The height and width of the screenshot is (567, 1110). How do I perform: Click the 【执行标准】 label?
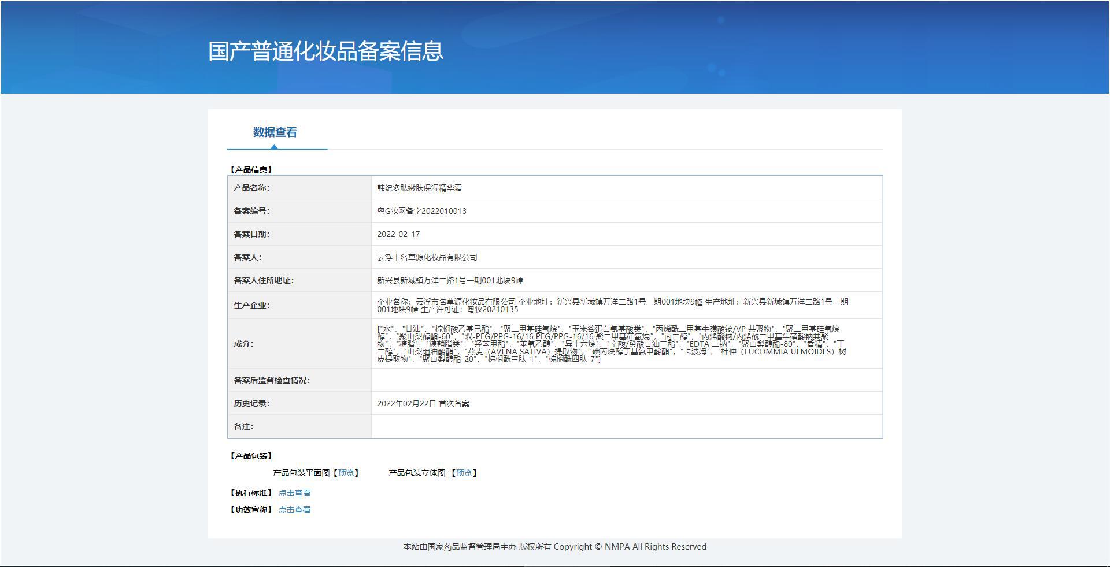point(251,493)
